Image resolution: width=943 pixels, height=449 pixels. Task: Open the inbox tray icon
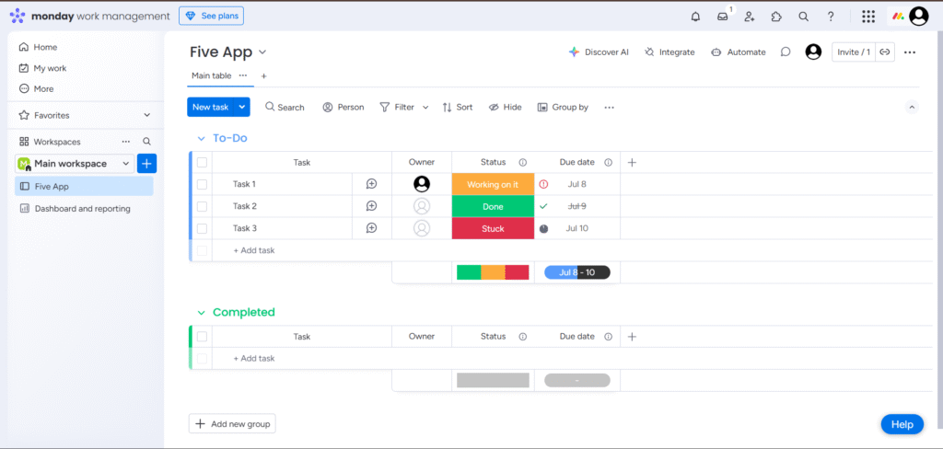click(722, 17)
